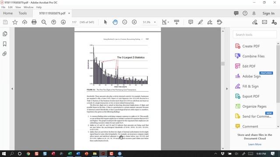Open the zoom level dropdown

[155, 22]
